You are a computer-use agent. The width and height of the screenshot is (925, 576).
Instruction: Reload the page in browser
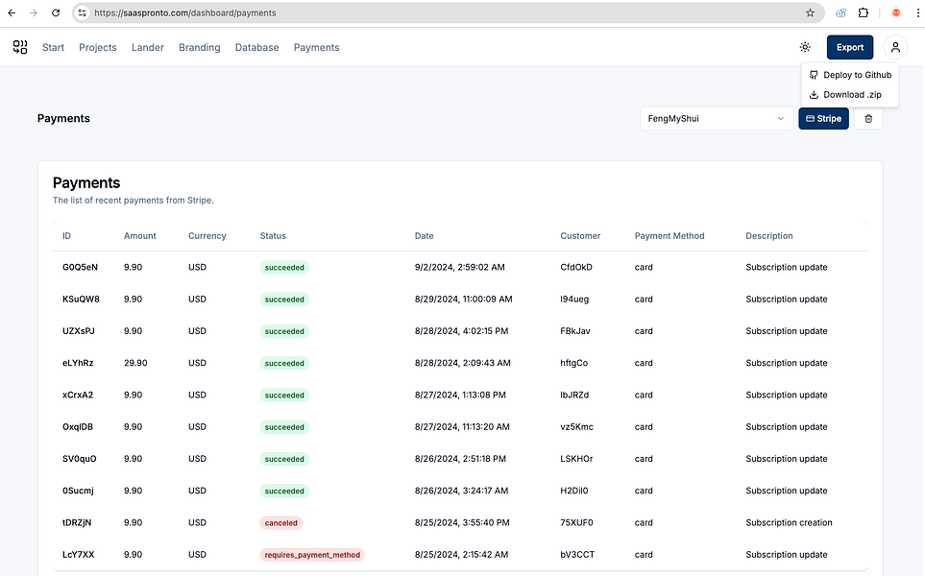point(56,13)
